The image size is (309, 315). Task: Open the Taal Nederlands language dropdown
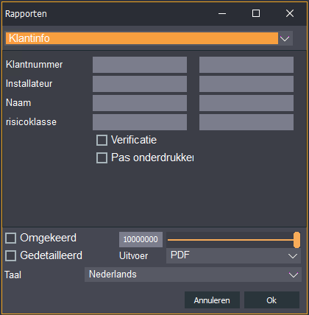click(x=193, y=275)
